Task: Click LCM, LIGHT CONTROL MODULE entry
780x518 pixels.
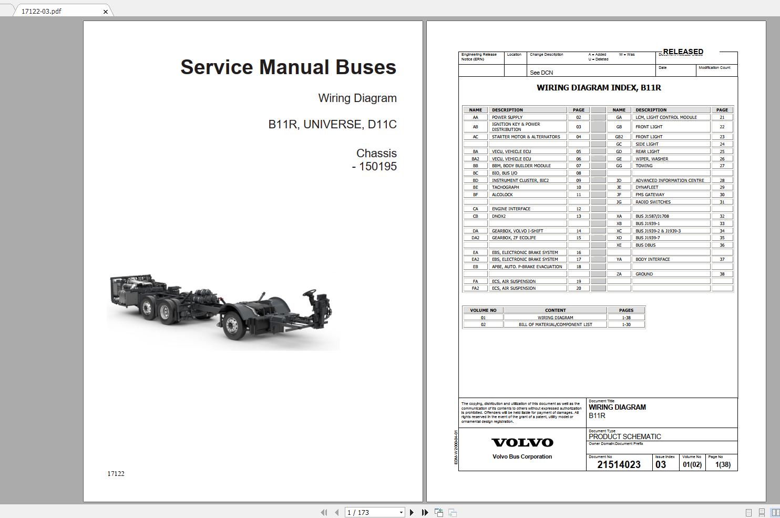Action: [671, 117]
